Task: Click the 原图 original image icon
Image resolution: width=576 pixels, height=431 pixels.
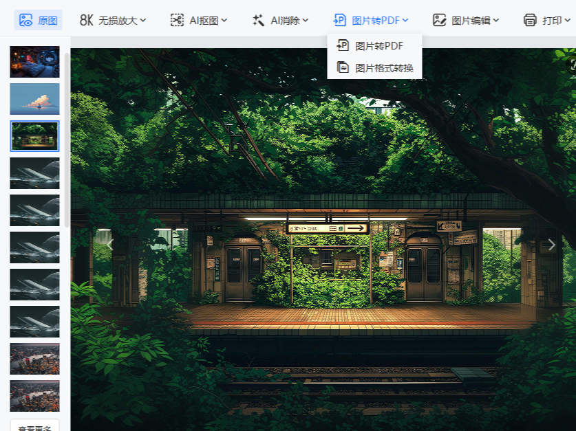Action: [26, 20]
